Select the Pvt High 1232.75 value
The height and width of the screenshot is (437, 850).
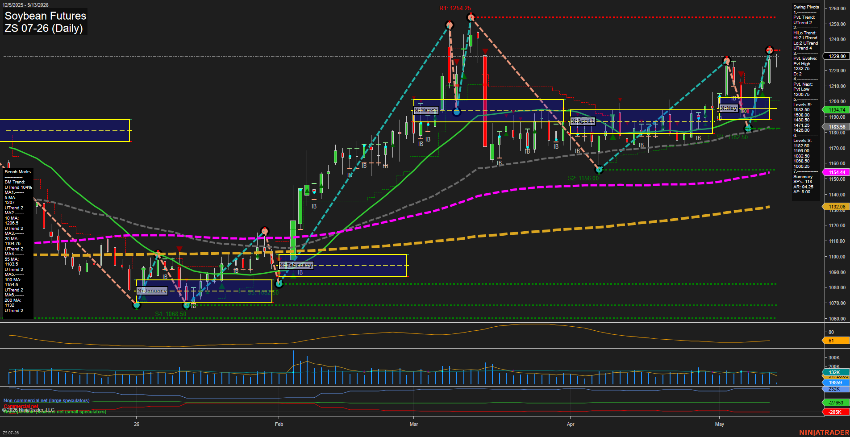(802, 67)
